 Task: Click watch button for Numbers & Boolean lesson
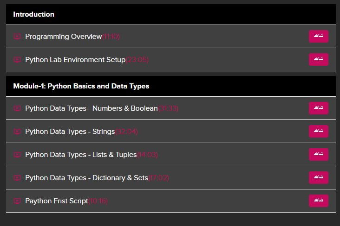[x=319, y=108]
